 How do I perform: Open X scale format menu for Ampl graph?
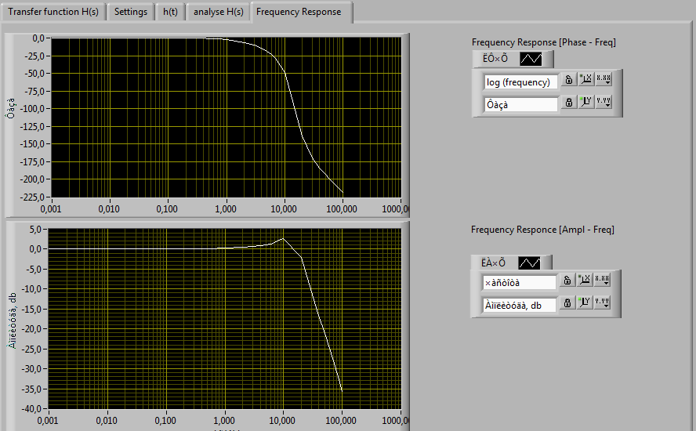(601, 281)
